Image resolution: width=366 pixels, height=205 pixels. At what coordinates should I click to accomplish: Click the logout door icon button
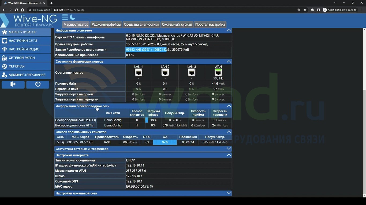point(13,84)
